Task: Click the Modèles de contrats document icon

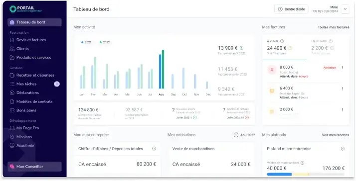Action: click(12, 101)
